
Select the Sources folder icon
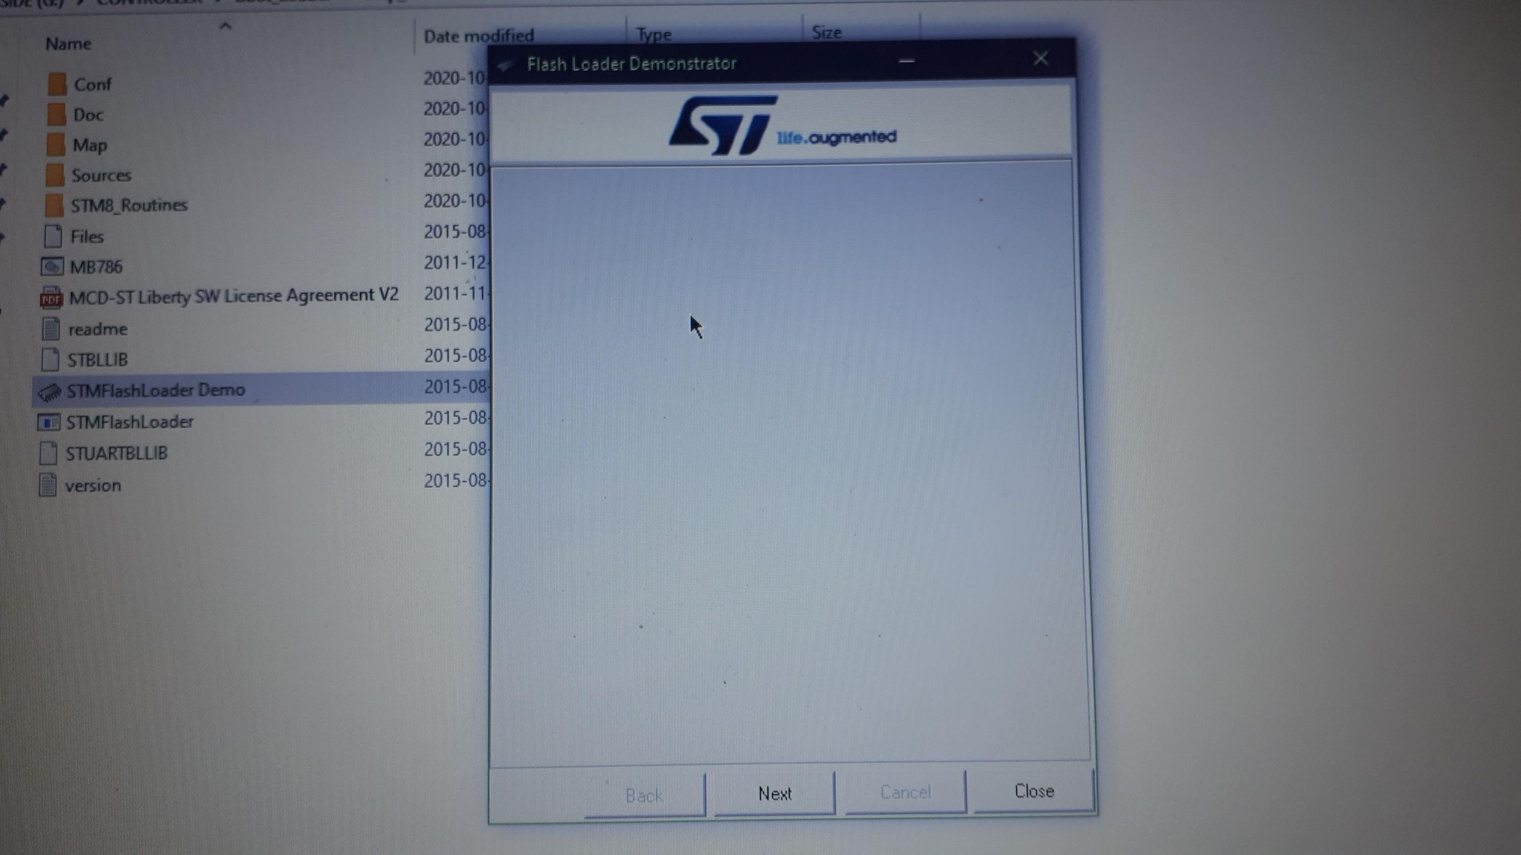[55, 175]
